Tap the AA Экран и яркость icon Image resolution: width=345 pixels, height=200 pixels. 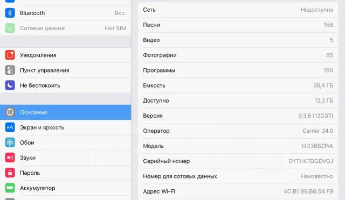click(10, 127)
